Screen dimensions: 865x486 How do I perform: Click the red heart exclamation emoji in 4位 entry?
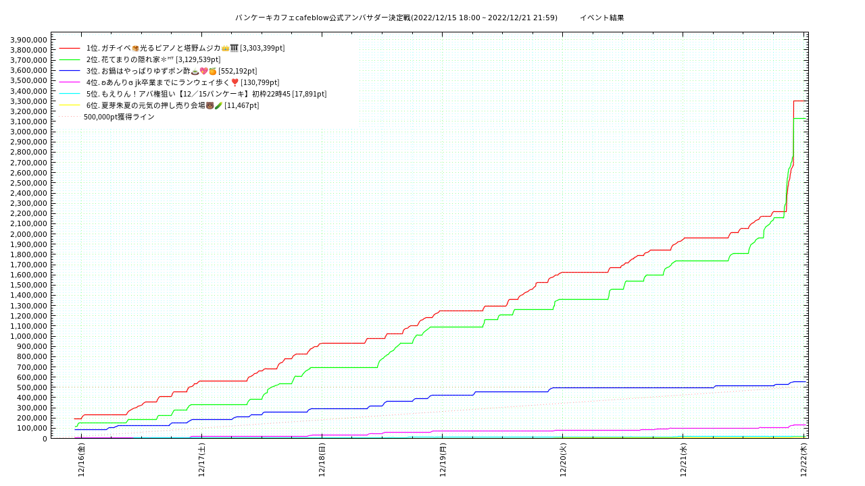click(x=235, y=82)
